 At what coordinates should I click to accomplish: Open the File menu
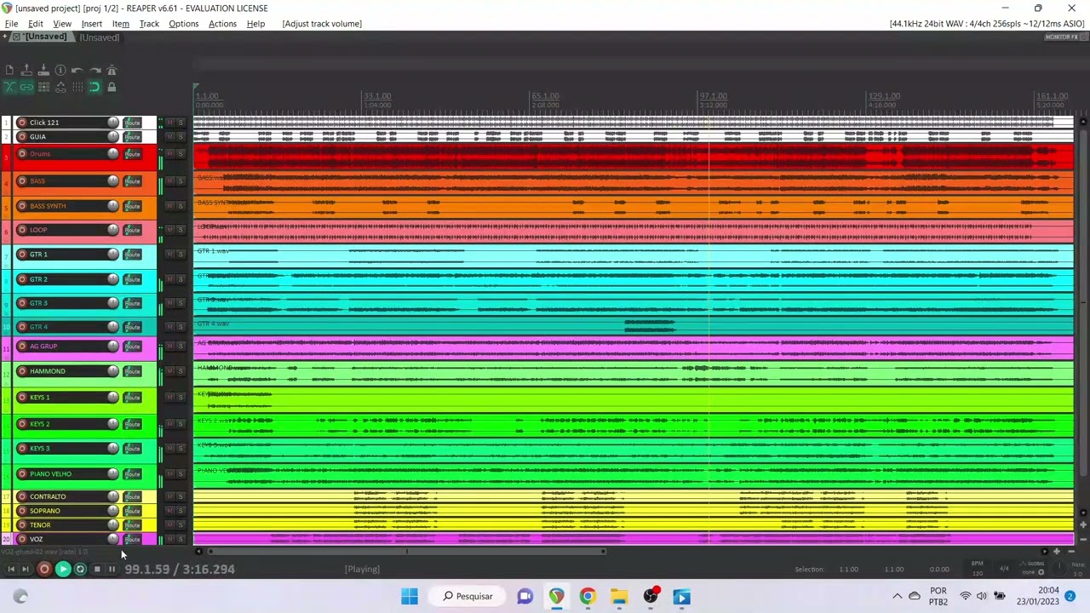tap(11, 24)
